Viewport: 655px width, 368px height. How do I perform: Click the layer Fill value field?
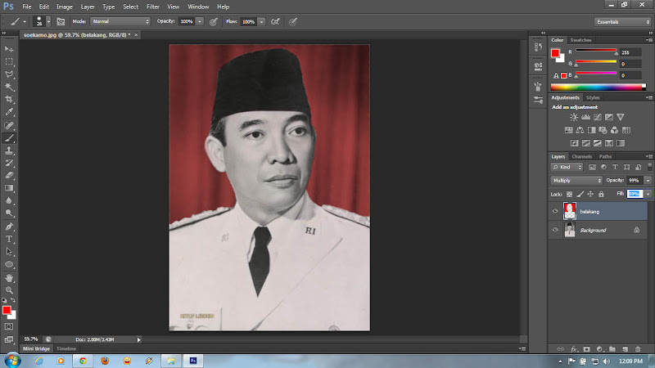635,194
